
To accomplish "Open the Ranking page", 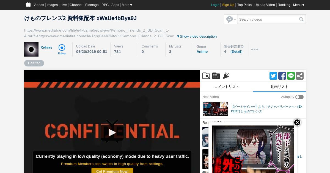I will (x=284, y=5).
